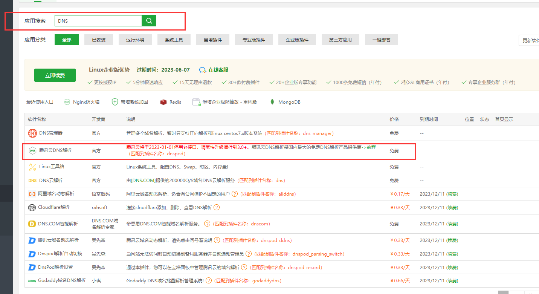Click the 在线客服 chat bubble icon

click(203, 70)
